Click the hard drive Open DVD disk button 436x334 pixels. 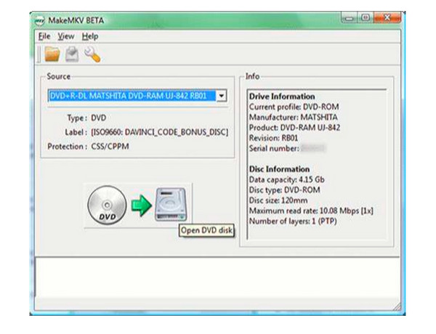[171, 205]
